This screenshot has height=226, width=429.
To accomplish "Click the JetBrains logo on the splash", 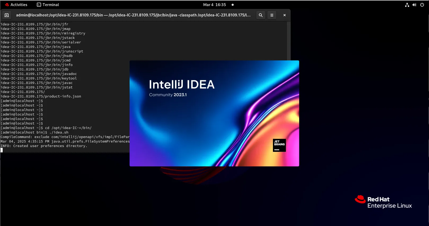I will (x=279, y=145).
